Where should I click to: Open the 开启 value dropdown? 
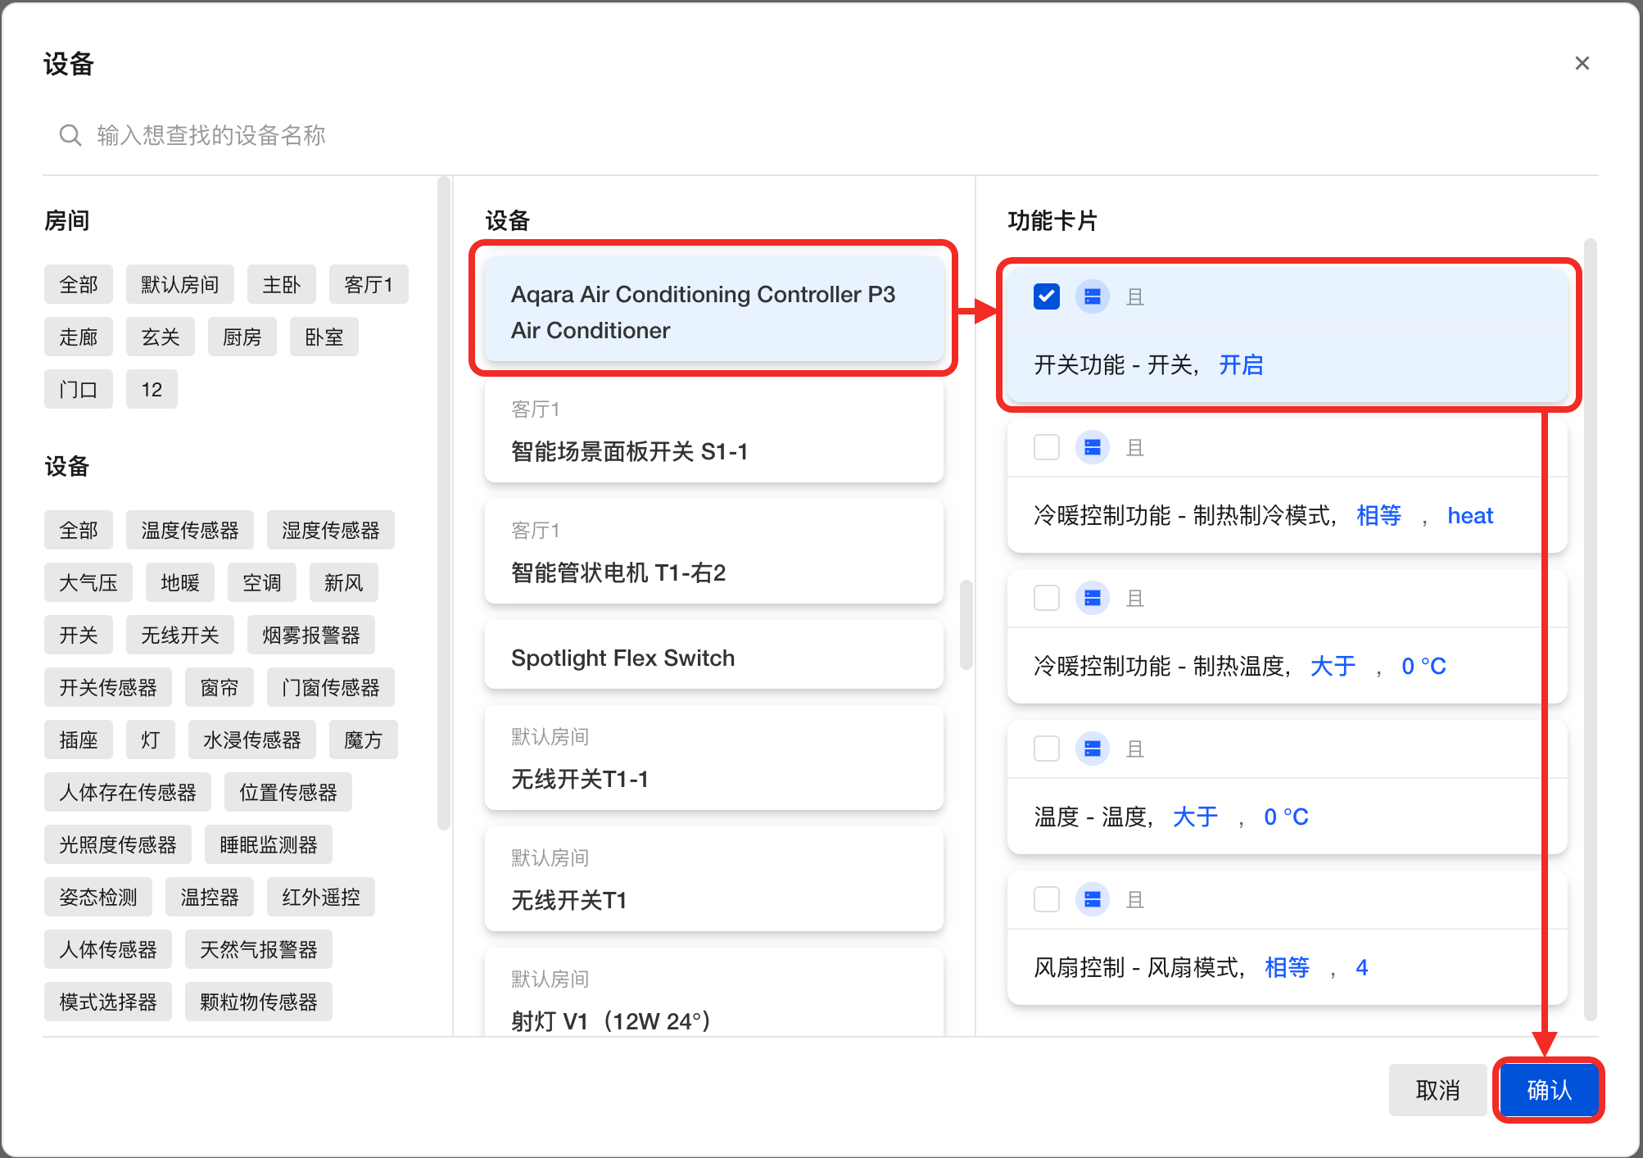(x=1241, y=365)
